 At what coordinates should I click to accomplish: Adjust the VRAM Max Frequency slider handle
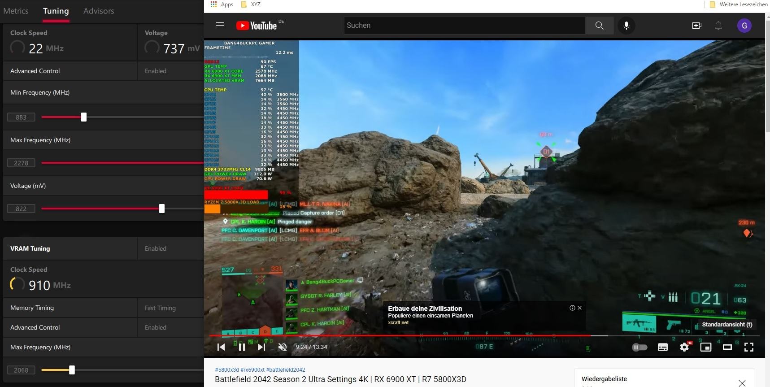click(x=72, y=370)
